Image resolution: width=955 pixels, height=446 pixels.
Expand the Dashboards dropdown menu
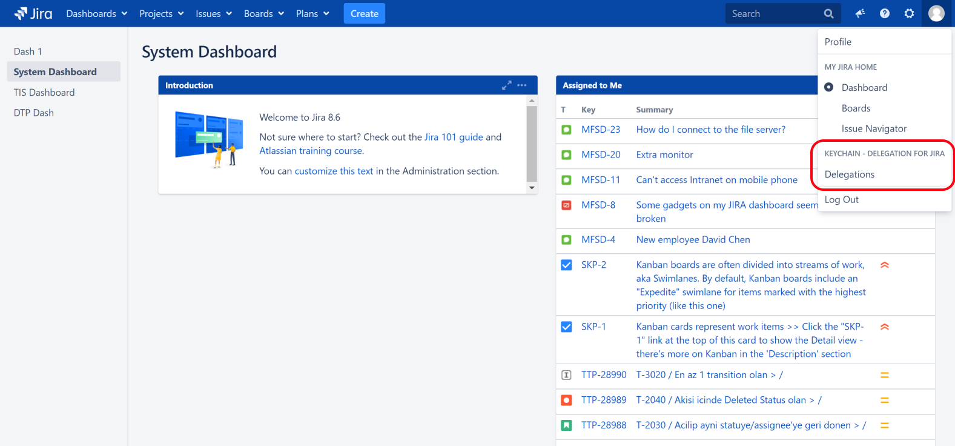pyautogui.click(x=97, y=13)
